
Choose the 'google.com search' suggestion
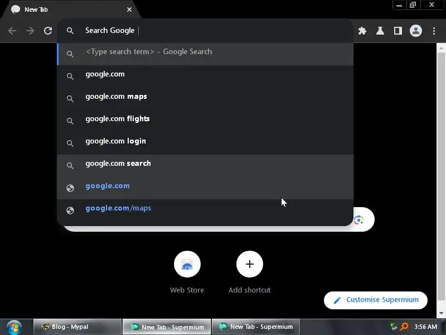tap(205, 165)
